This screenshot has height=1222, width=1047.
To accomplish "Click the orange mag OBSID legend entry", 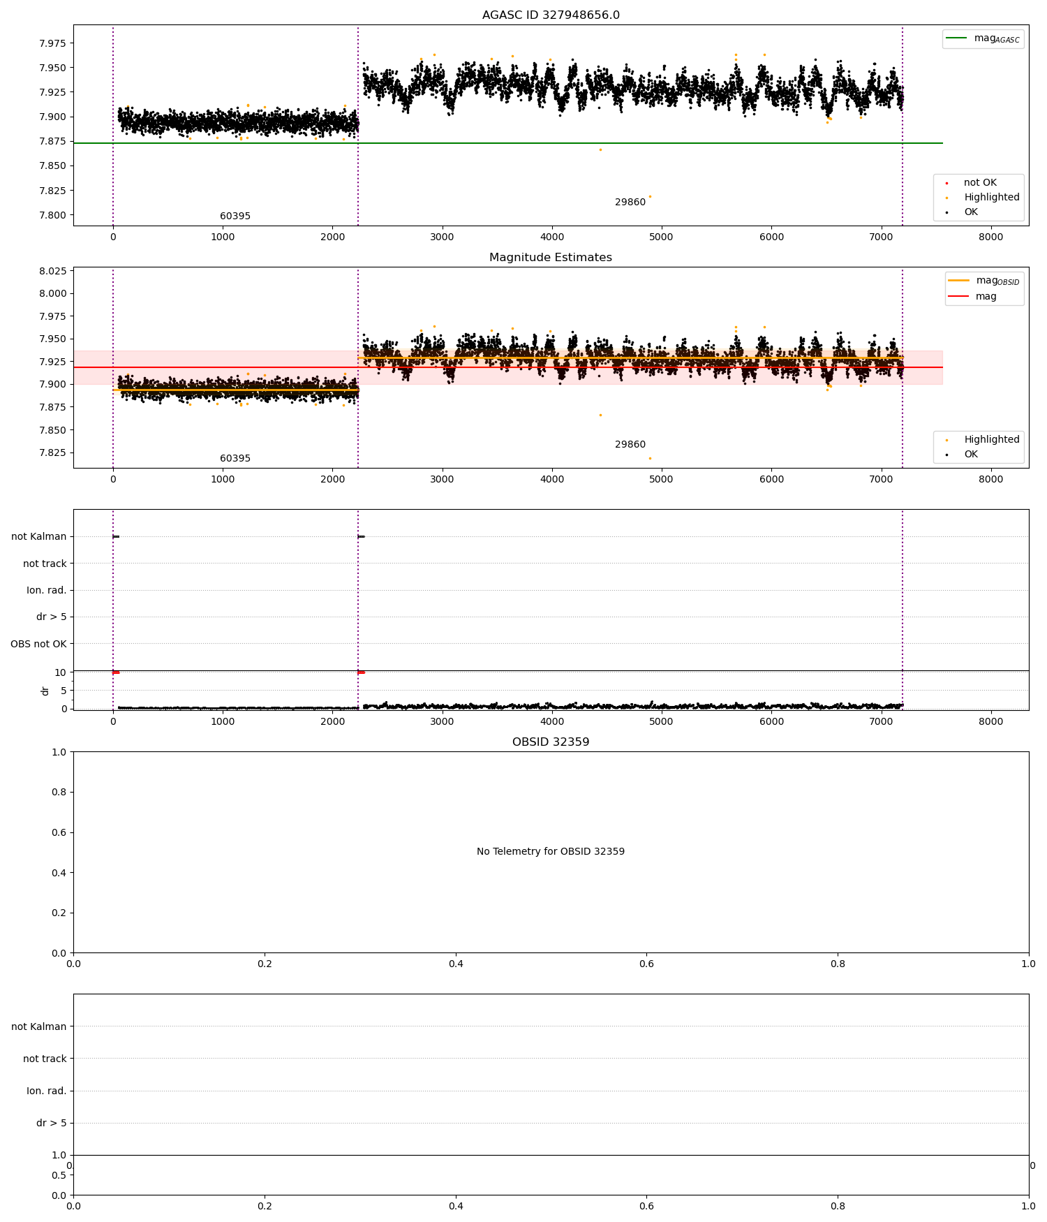I will pyautogui.click(x=984, y=281).
